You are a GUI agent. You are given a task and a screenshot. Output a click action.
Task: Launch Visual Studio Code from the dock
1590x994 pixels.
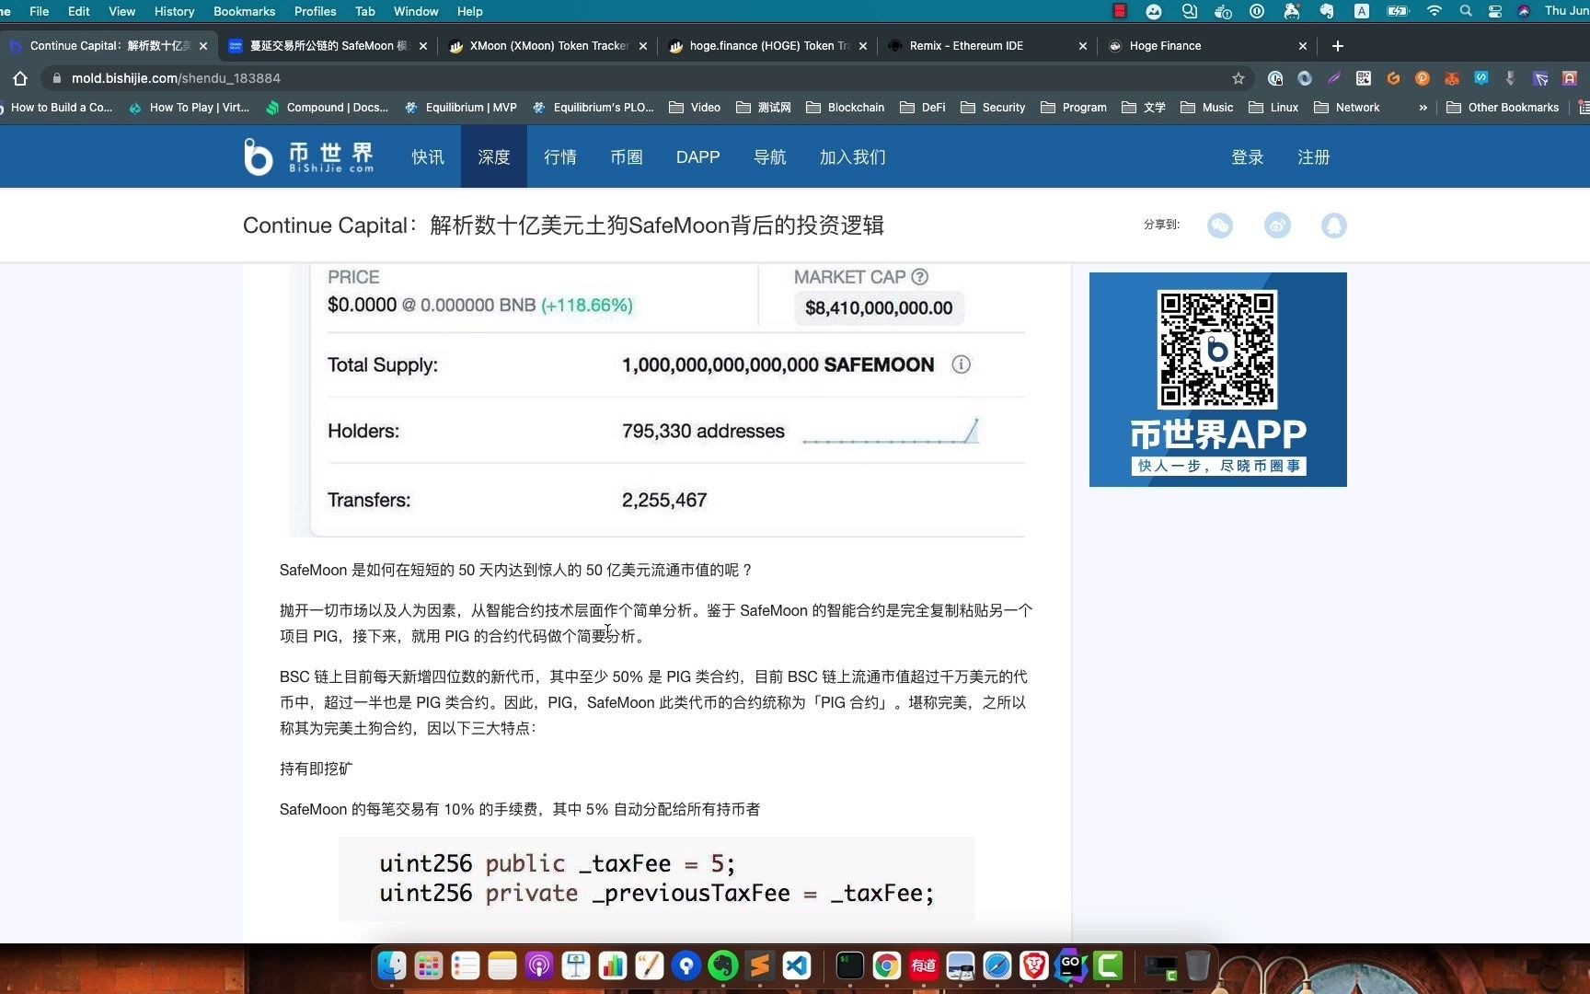coord(797,965)
